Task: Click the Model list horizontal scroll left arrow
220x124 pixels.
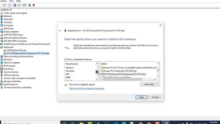Action: click(x=101, y=79)
